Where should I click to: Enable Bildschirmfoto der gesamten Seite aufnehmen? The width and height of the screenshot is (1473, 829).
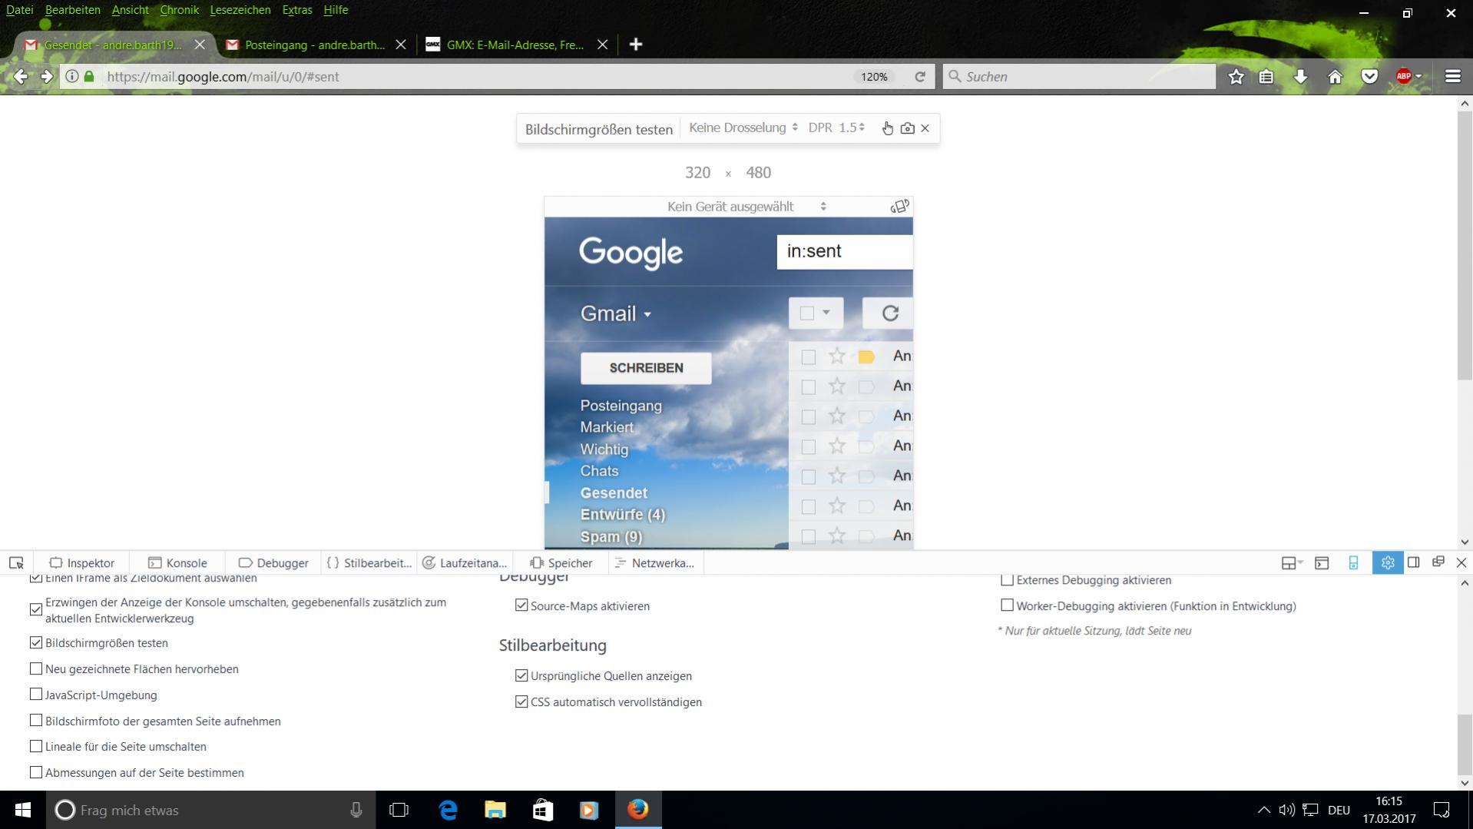(x=36, y=721)
